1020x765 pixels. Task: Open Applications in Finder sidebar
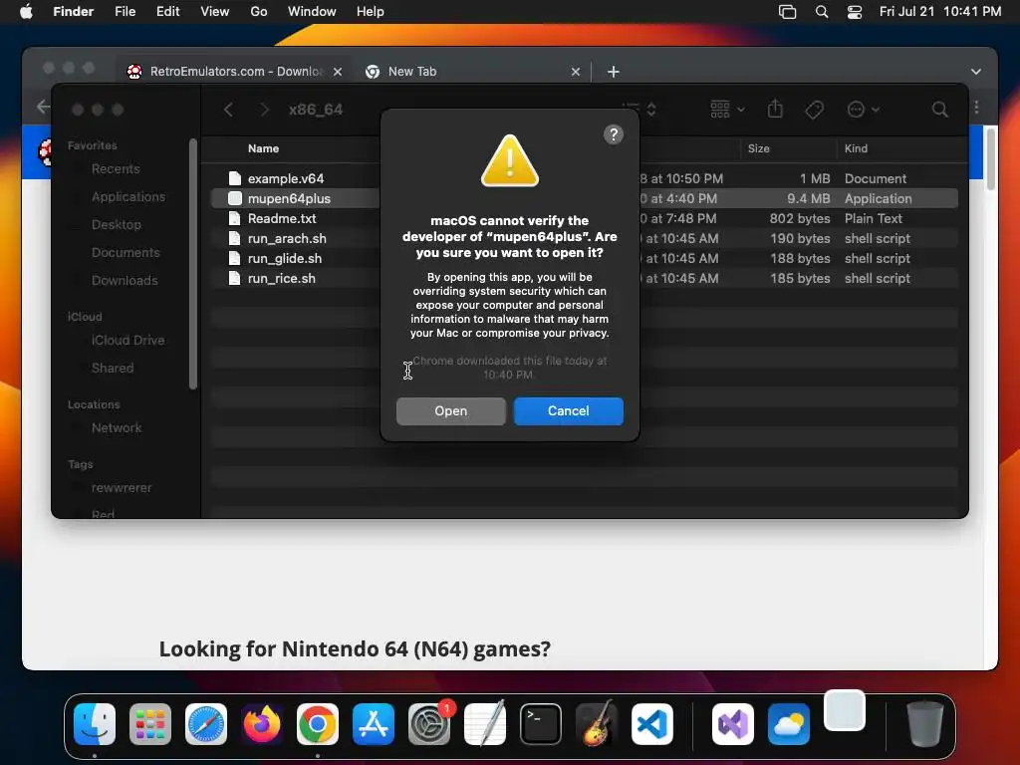128,196
